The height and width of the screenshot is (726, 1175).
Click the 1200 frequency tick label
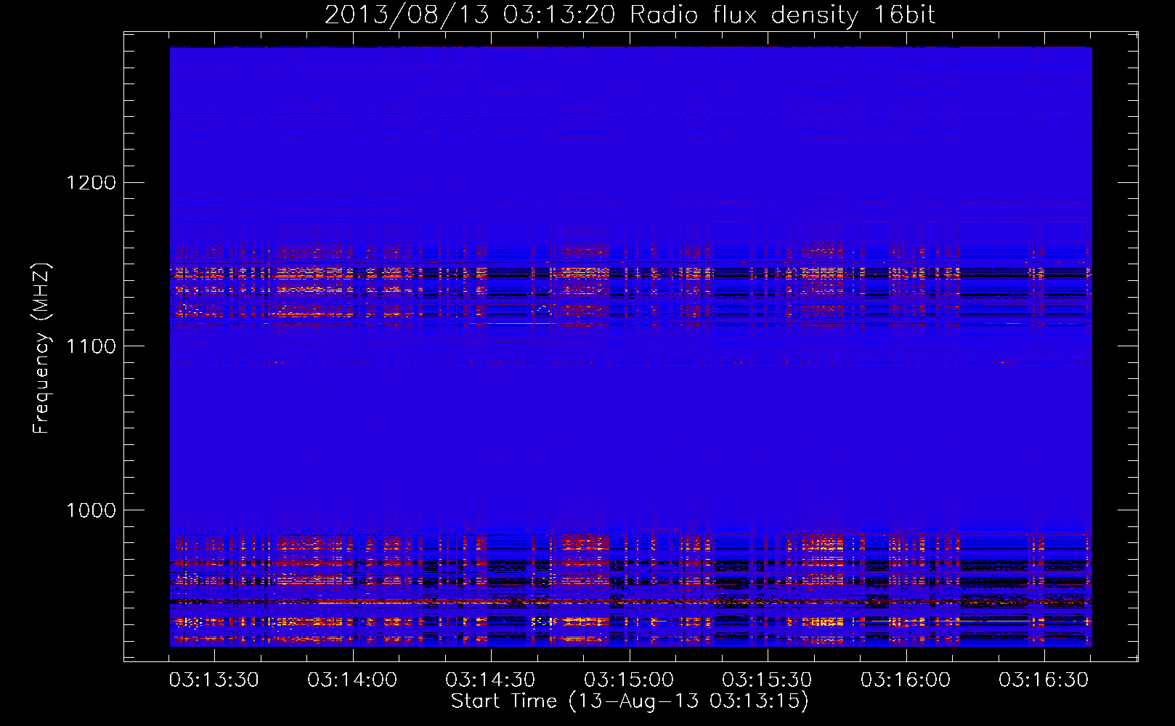pos(92,182)
